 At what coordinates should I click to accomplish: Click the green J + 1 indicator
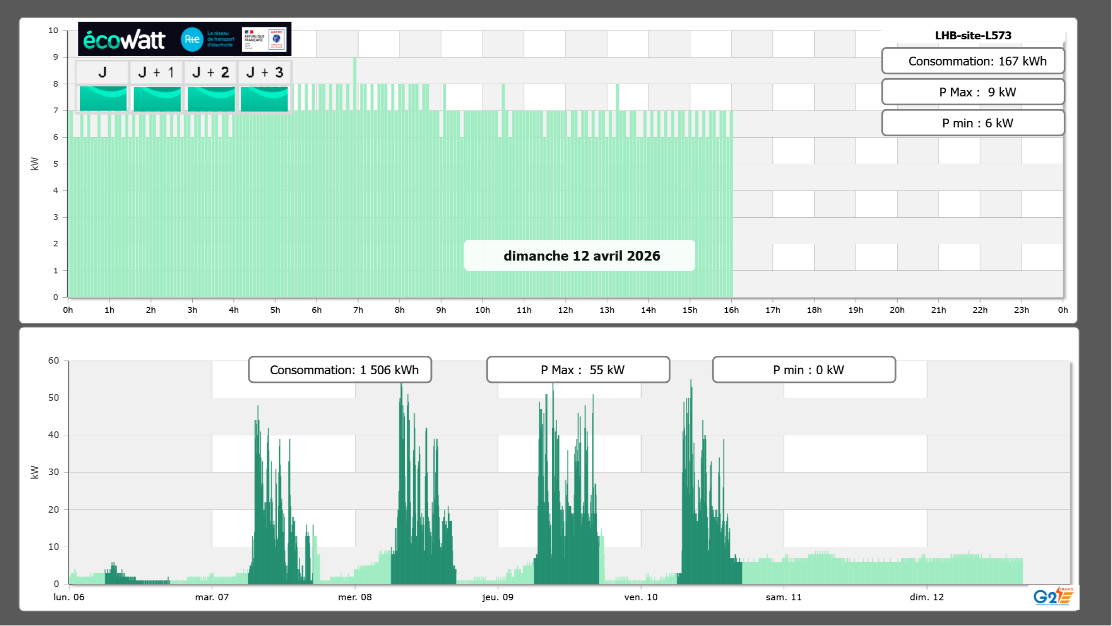click(157, 98)
